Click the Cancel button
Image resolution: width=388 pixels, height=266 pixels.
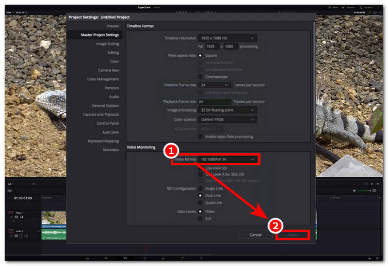click(x=256, y=235)
